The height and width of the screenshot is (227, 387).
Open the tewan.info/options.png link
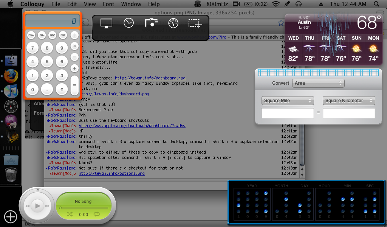tap(111, 174)
